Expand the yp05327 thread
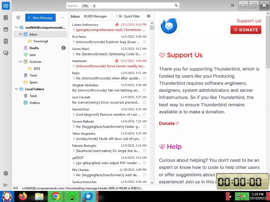Screen dimensions: 270x202 click(74, 163)
